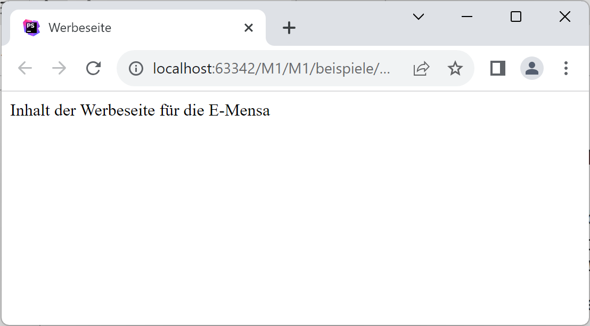Bookmark this tab with the star
Image resolution: width=590 pixels, height=326 pixels.
[455, 68]
